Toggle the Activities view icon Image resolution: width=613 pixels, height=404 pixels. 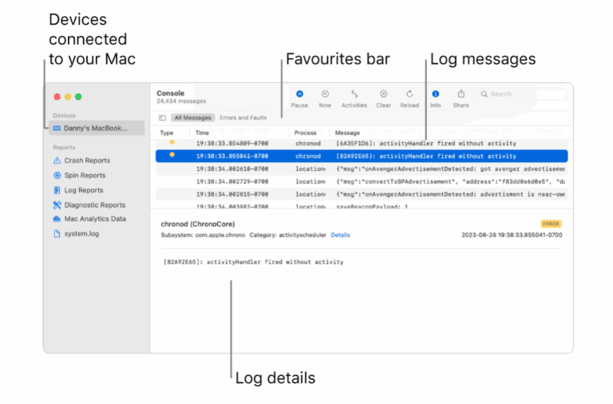pyautogui.click(x=354, y=94)
